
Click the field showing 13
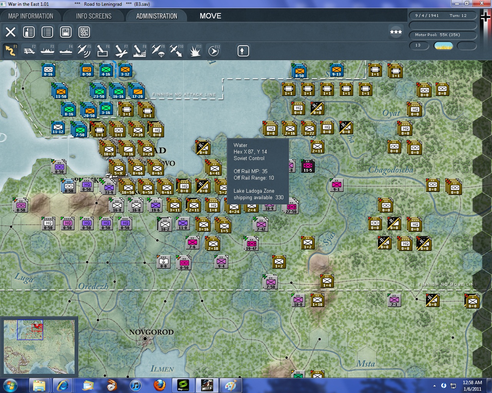[419, 46]
